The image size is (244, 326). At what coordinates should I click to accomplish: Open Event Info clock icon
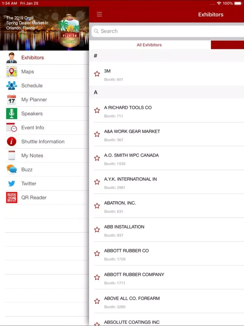(x=11, y=127)
